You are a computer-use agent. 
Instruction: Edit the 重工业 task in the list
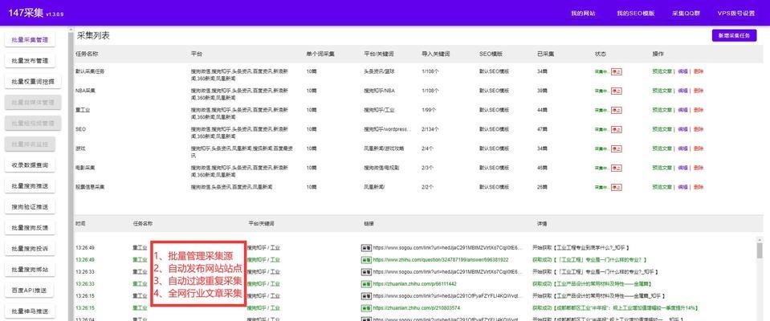[x=682, y=110]
